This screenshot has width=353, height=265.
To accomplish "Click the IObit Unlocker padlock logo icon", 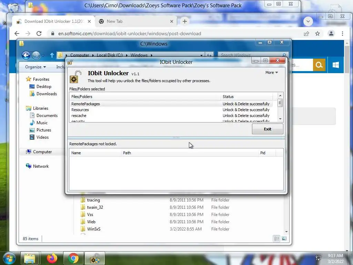I will click(x=75, y=77).
